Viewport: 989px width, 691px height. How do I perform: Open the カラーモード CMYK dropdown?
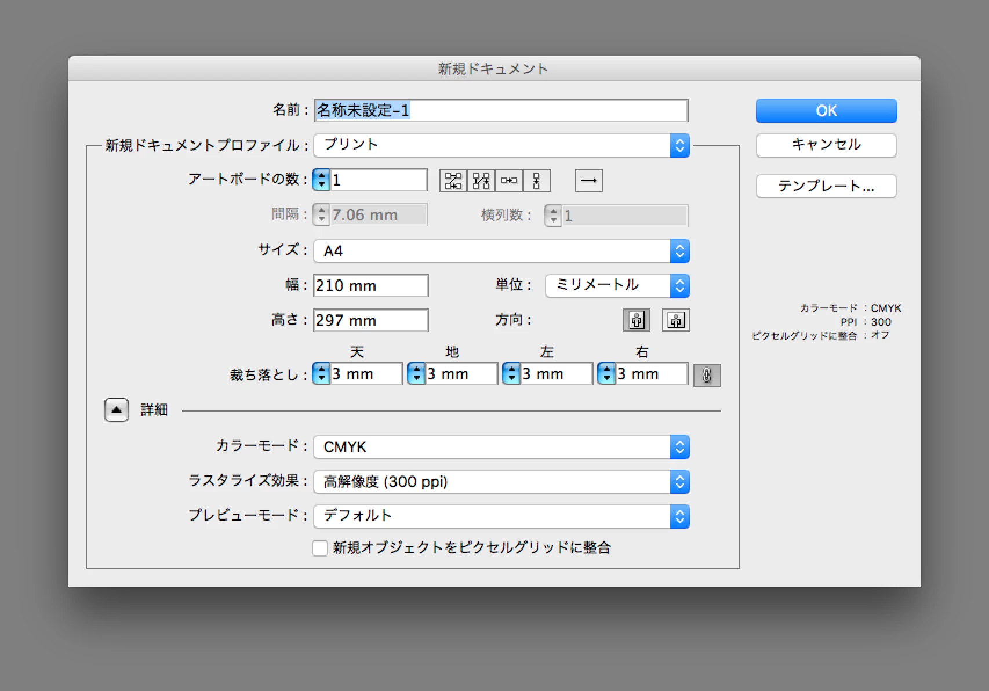pyautogui.click(x=501, y=447)
